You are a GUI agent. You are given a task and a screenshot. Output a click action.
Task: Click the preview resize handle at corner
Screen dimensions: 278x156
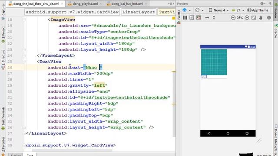pyautogui.click(x=259, y=140)
